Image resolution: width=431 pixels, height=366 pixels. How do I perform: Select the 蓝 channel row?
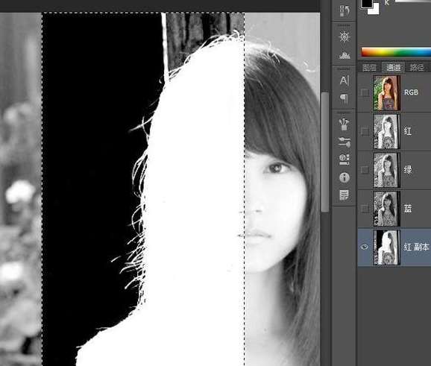tap(394, 209)
